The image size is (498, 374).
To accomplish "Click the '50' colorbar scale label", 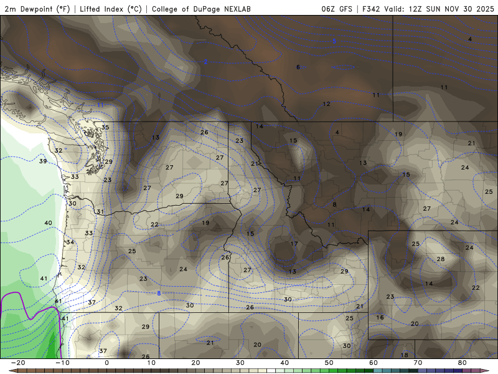I will point(329,363).
